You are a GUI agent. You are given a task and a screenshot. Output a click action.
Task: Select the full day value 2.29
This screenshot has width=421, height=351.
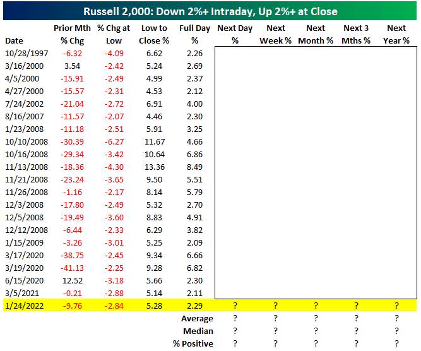194,306
